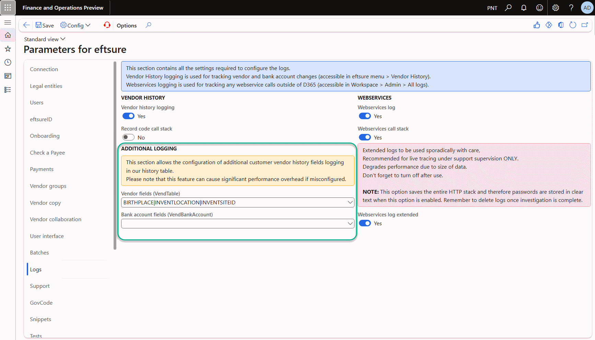Open the Vendor copy tab
The width and height of the screenshot is (595, 340).
pos(45,203)
